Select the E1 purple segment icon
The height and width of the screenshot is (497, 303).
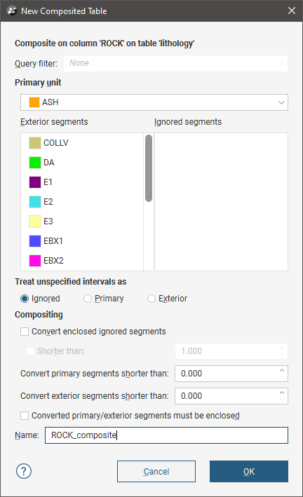35,182
